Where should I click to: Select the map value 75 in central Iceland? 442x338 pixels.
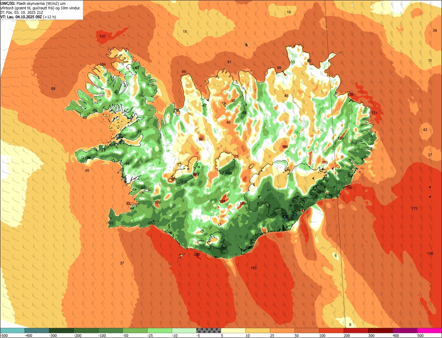point(237,157)
